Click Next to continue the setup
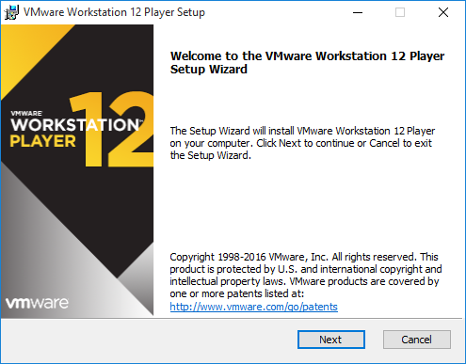This screenshot has height=364, width=466. [331, 340]
